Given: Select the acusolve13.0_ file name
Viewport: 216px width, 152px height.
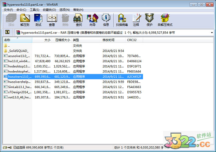Looking at the screenshot, I should pos(19,56).
